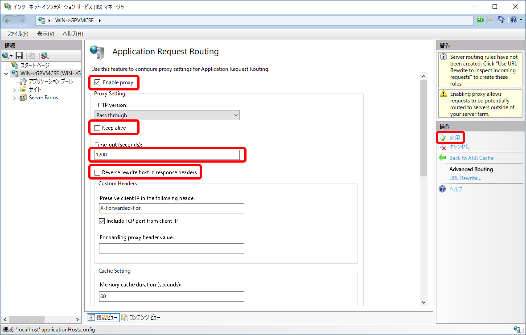Click the server icon in the address bar
Viewport: 526px width, 335px height.
[x=41, y=20]
